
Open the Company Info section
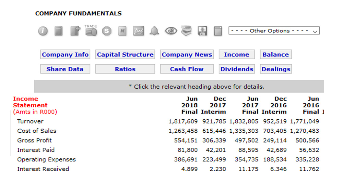click(x=65, y=55)
